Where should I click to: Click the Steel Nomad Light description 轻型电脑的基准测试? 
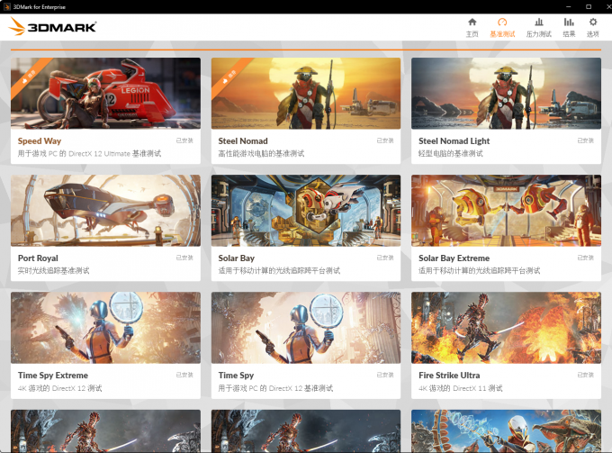pyautogui.click(x=450, y=153)
